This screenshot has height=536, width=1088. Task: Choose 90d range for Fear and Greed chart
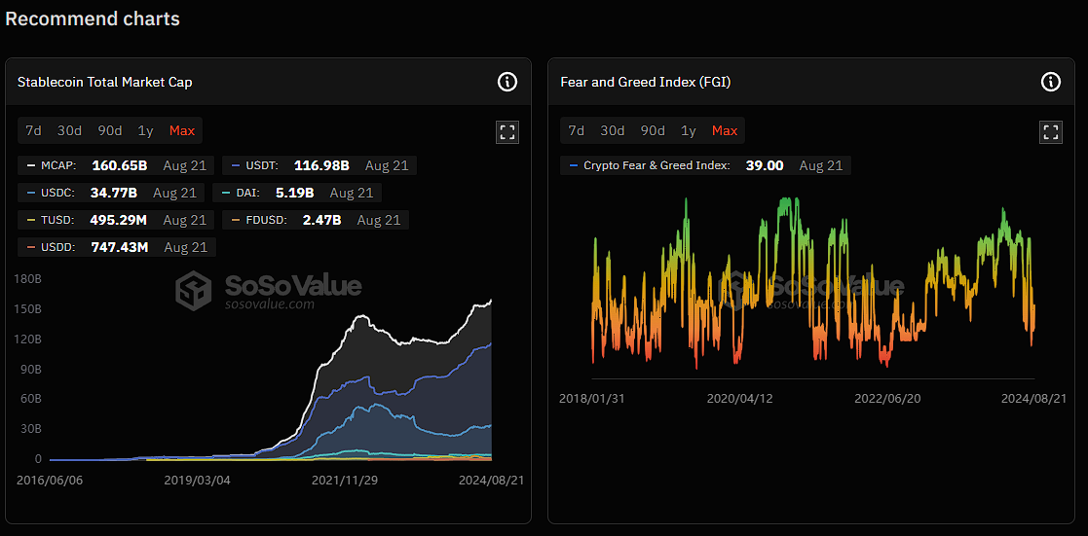click(x=653, y=130)
